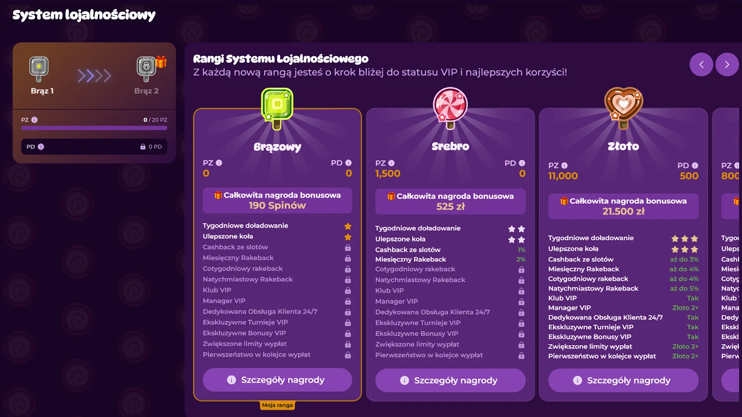Click the Brąz 2 locked rank icon

click(x=147, y=69)
